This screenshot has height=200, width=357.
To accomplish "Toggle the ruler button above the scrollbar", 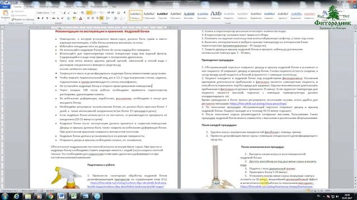I will (355, 28).
